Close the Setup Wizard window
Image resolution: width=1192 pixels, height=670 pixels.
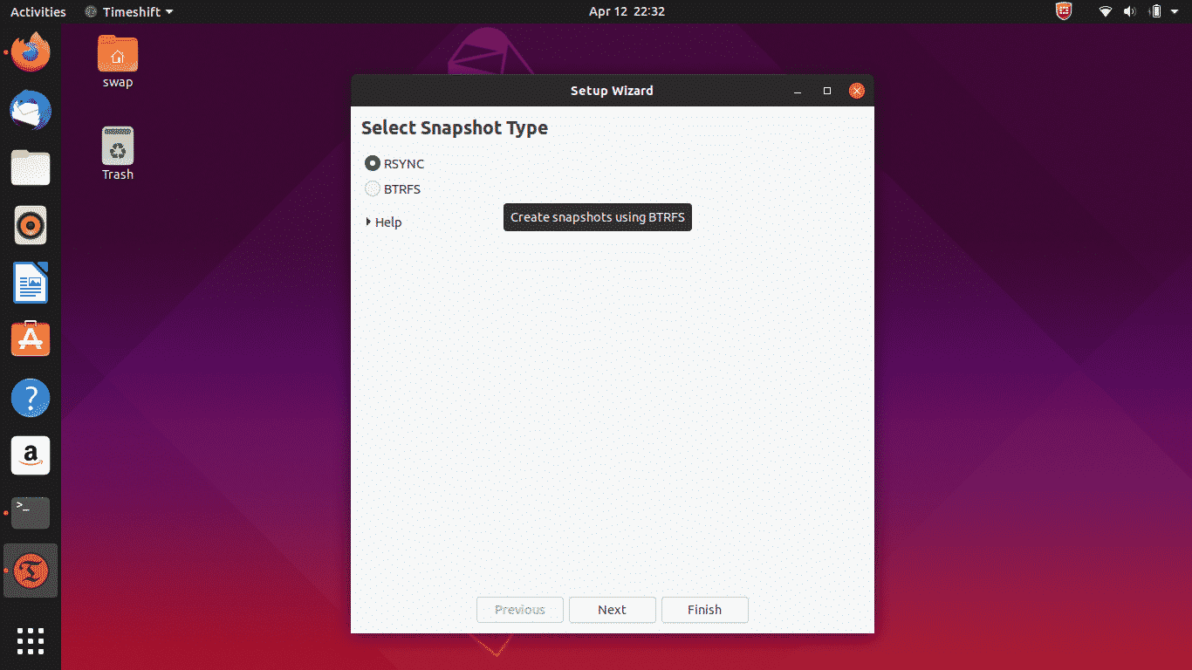pyautogui.click(x=857, y=91)
